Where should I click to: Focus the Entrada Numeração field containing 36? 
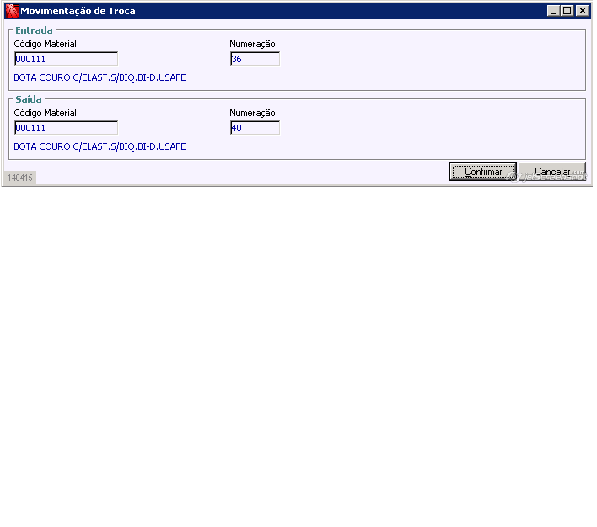pyautogui.click(x=255, y=59)
